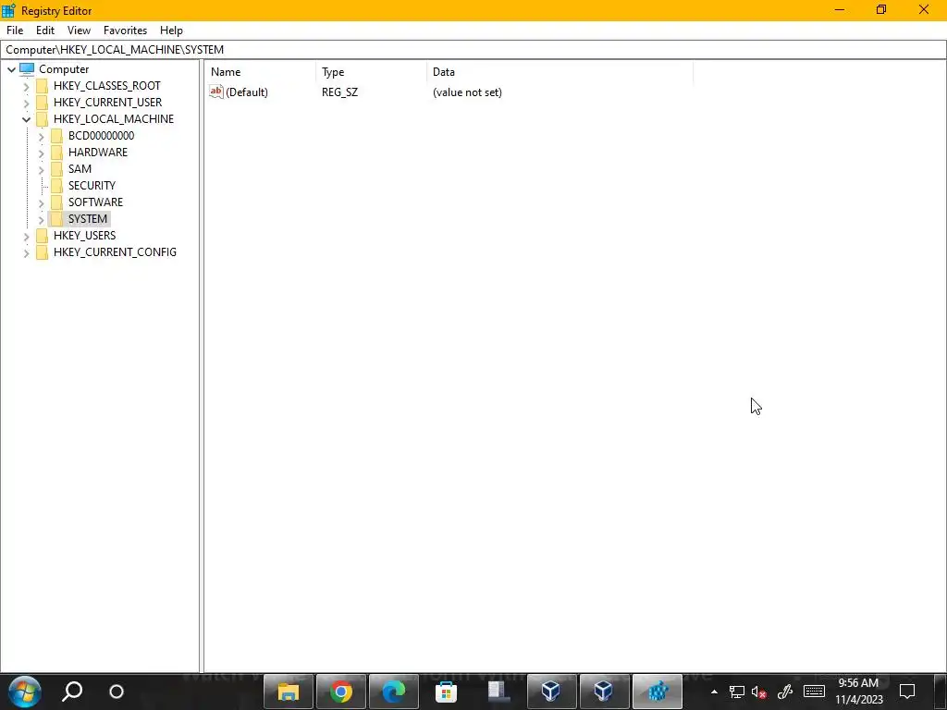
Task: Click the HARDWARE folder icon
Action: pos(56,153)
